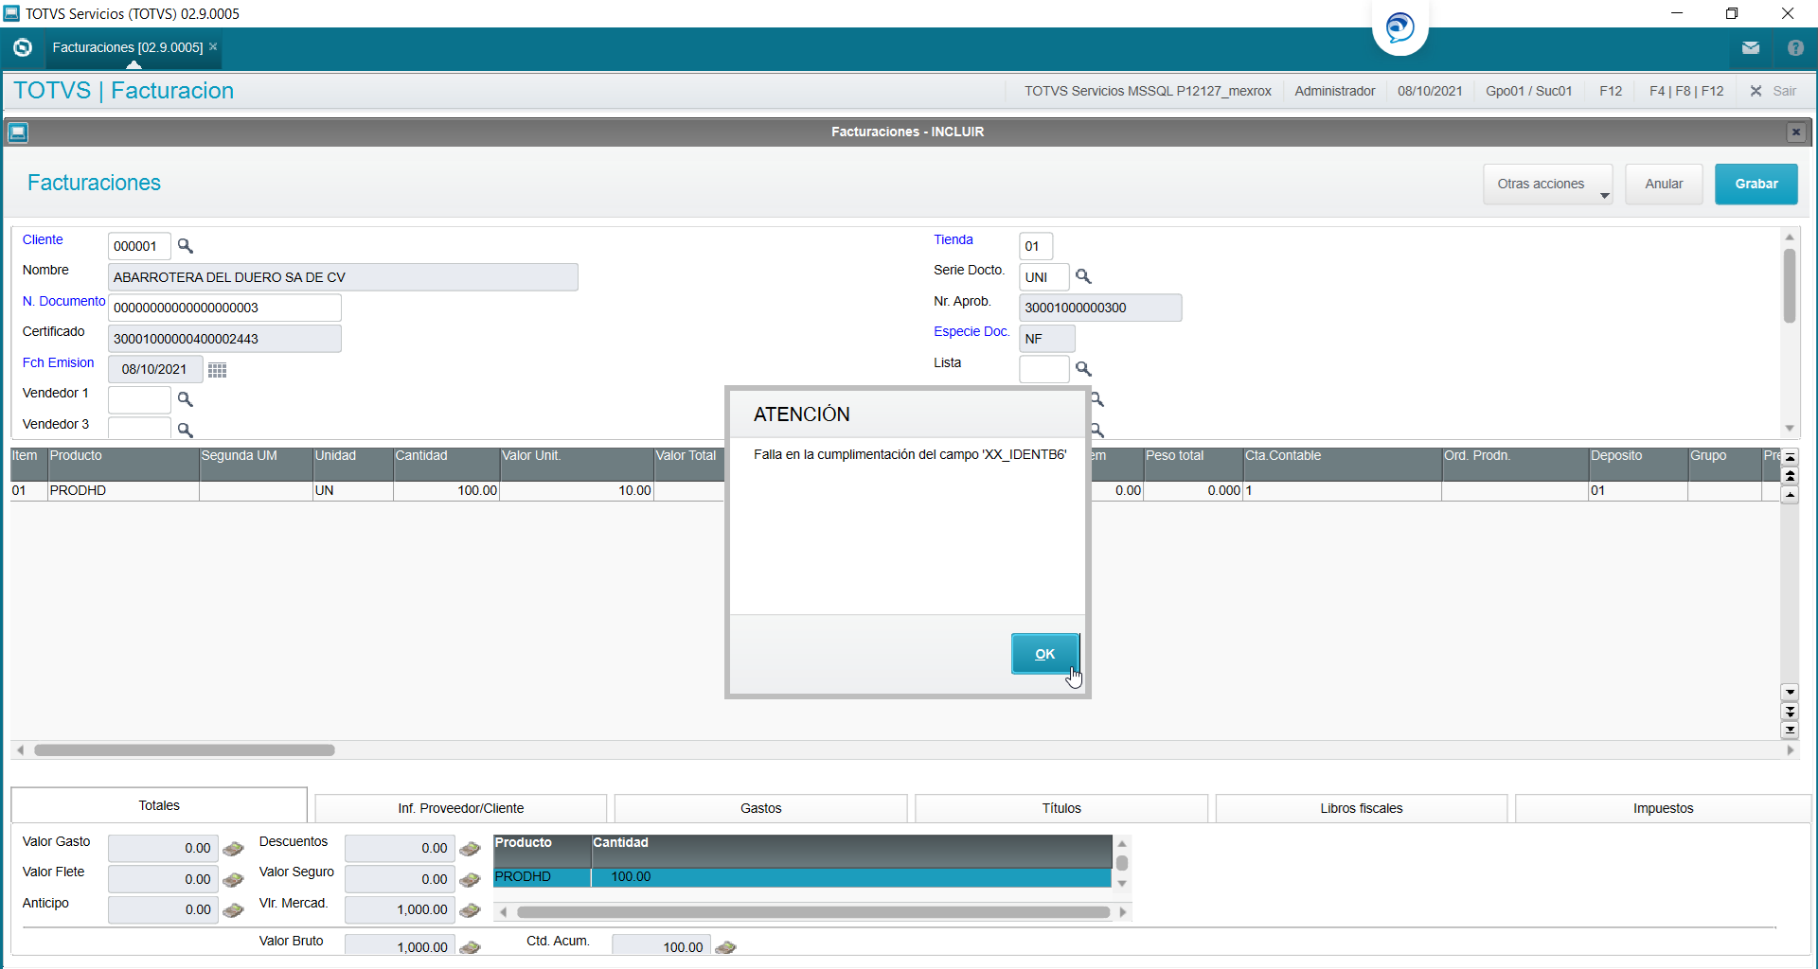Open the help question mark icon
The width and height of the screenshot is (1818, 969).
1795,47
